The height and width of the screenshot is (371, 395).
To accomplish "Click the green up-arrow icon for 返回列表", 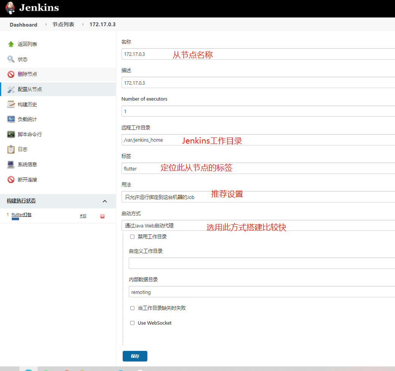I will 11,44.
